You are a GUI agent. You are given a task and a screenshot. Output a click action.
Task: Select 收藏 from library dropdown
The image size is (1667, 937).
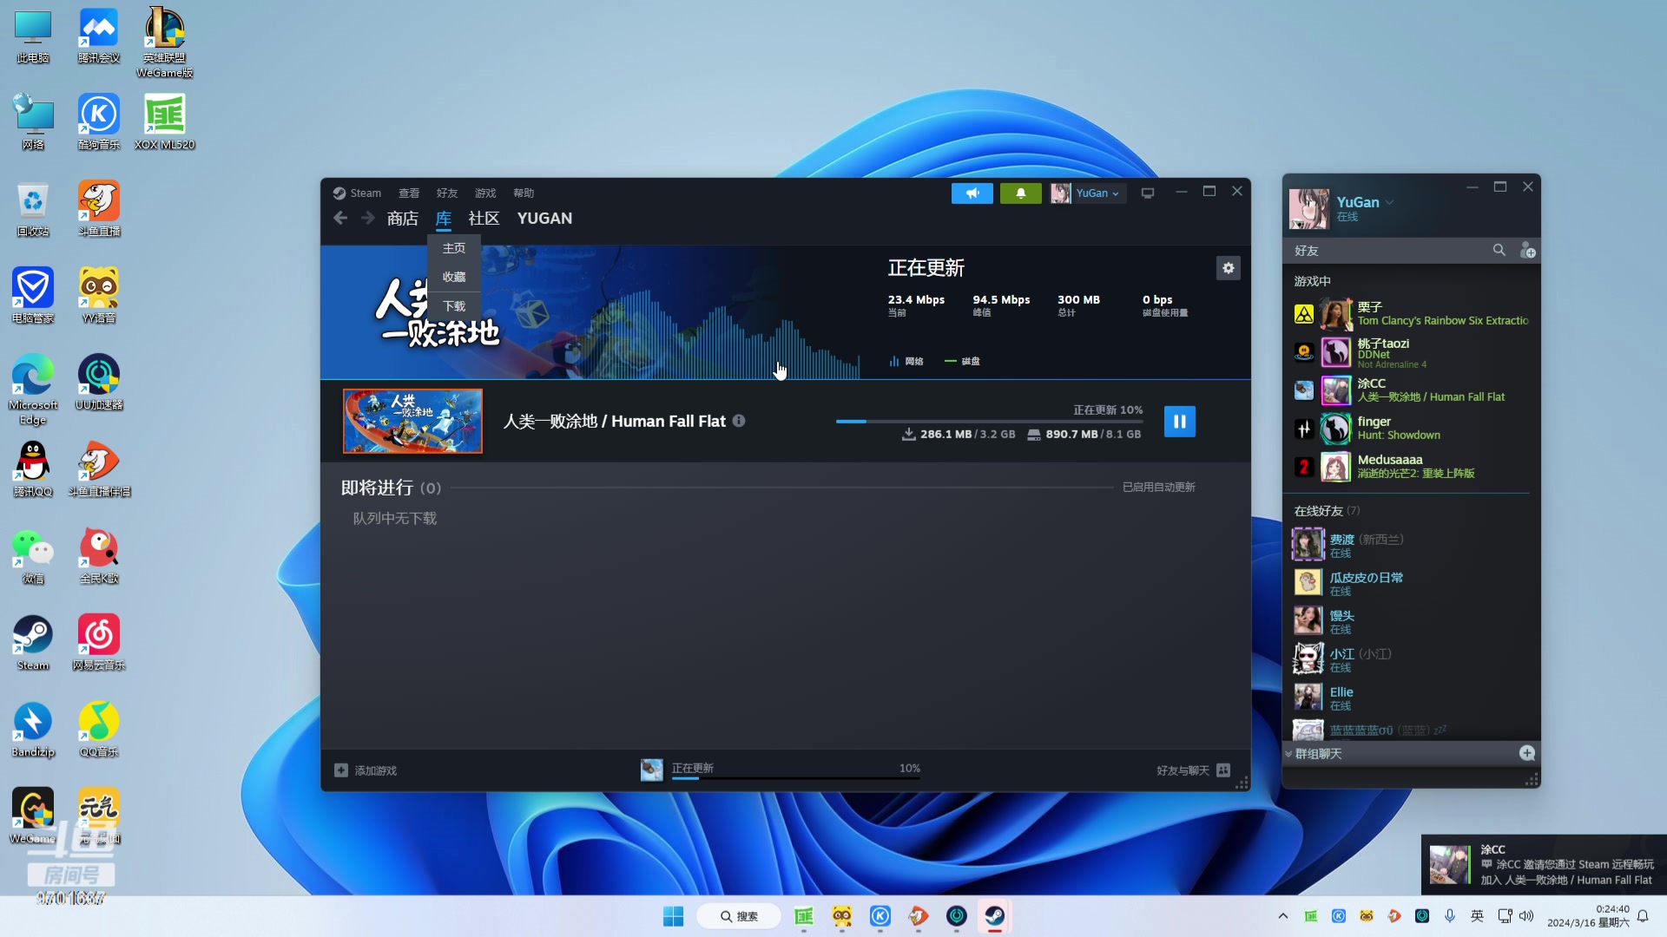coord(454,277)
